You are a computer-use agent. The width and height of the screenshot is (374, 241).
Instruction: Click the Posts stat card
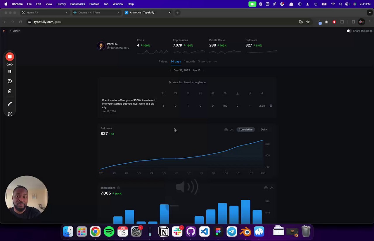coord(153,47)
